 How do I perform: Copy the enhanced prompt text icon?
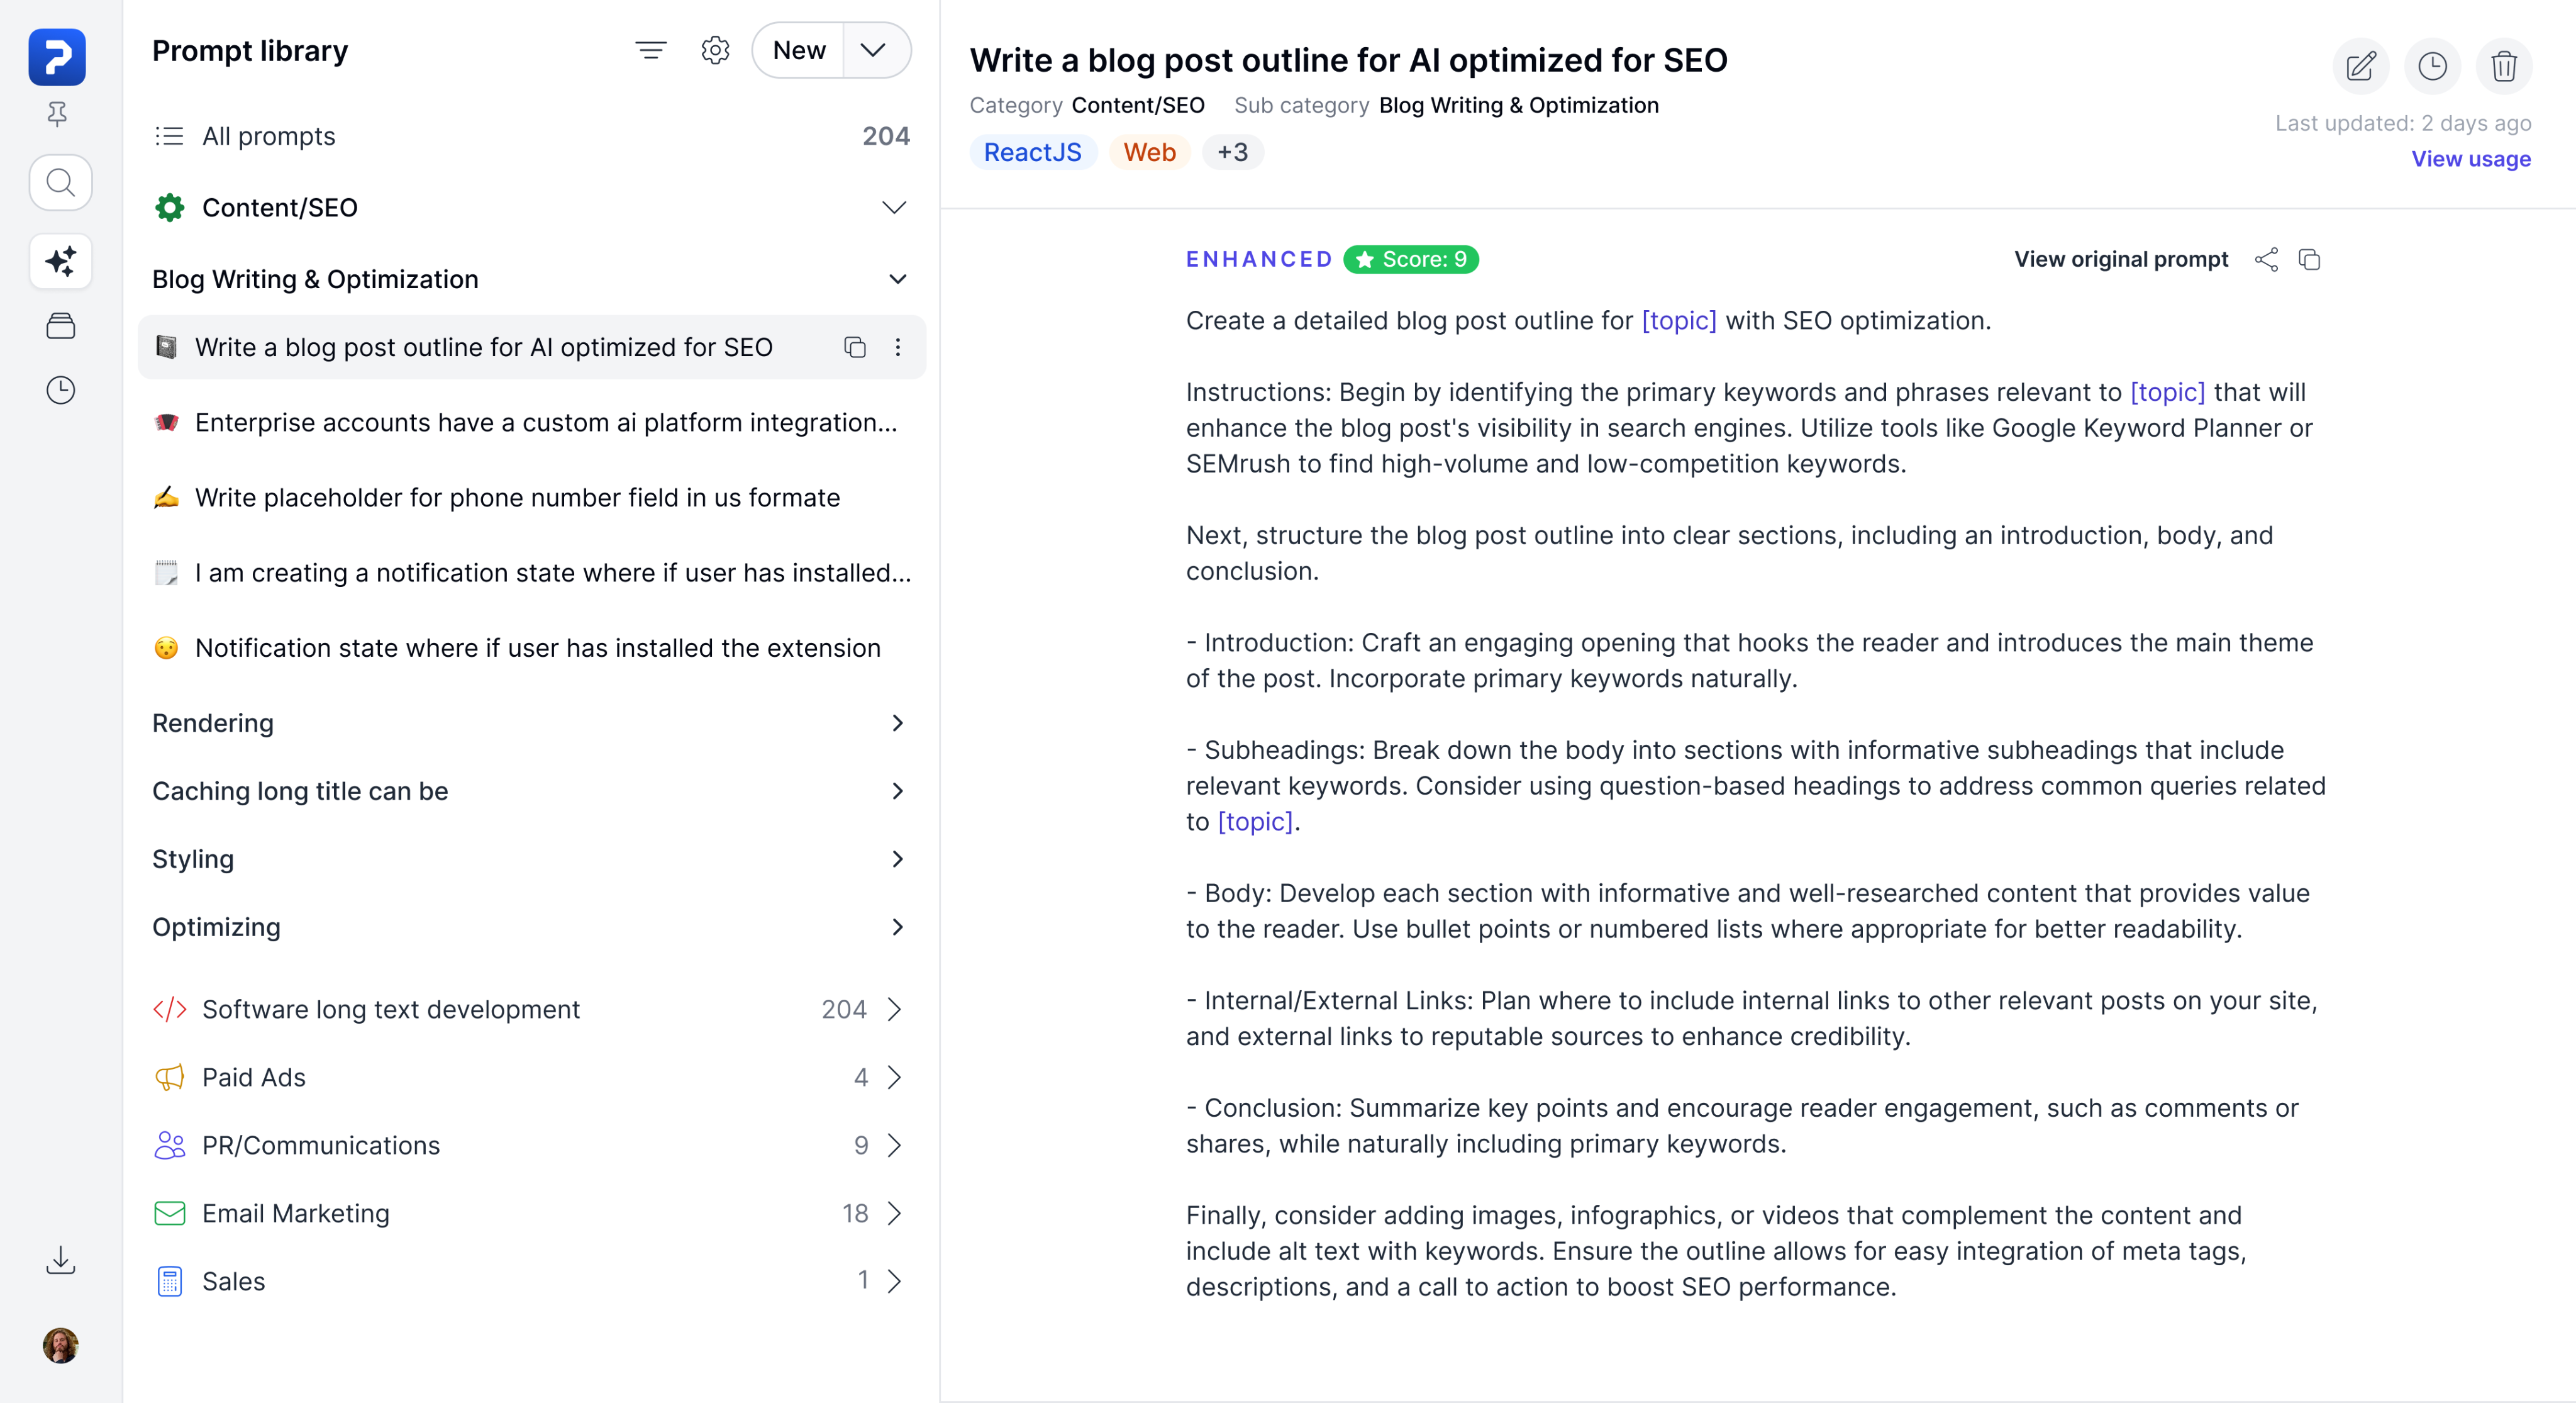click(x=2309, y=259)
